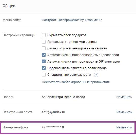Open Посмотреть заблокированные приложения link
Screen dimensions: 136x135
coord(76,82)
